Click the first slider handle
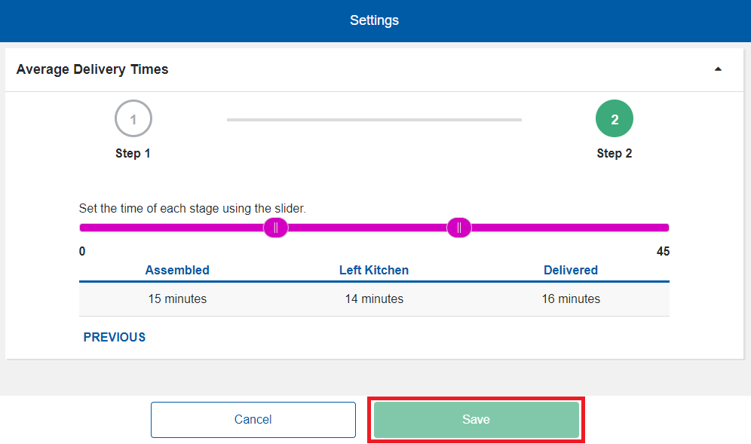751x444 pixels. click(276, 228)
